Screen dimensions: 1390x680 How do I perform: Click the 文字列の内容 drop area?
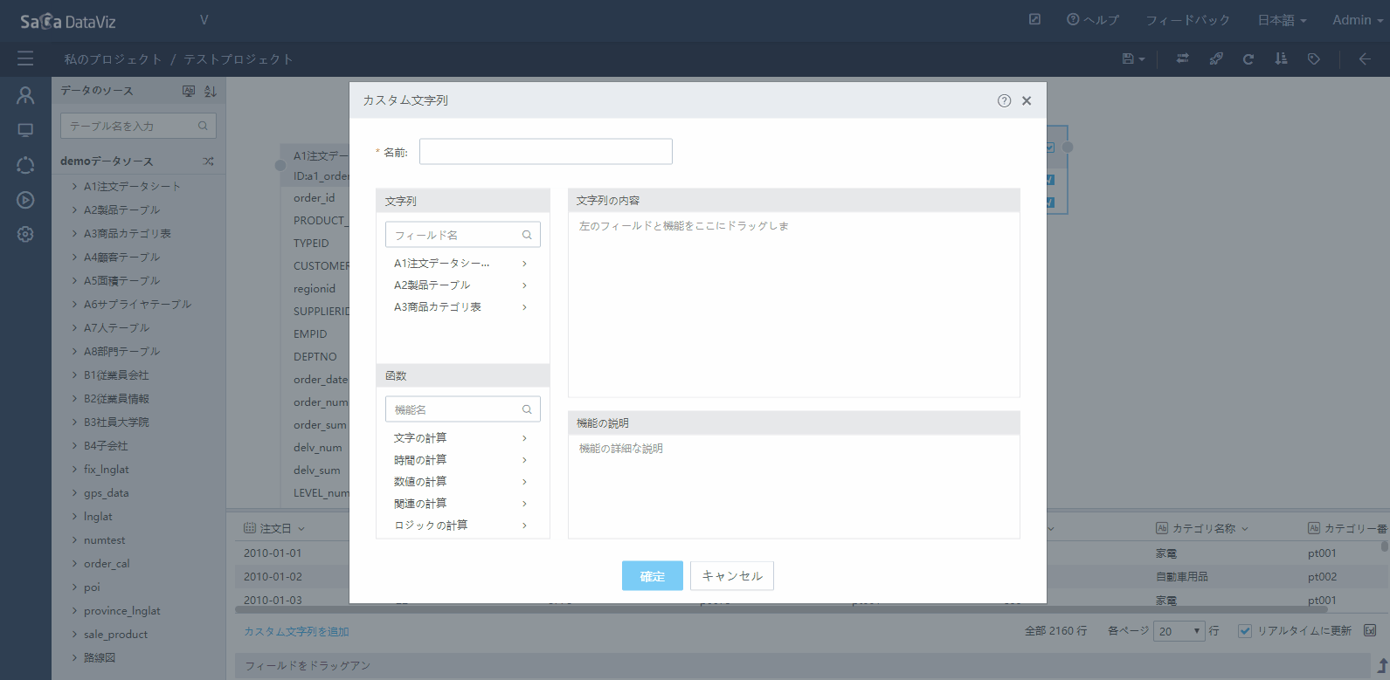[793, 304]
